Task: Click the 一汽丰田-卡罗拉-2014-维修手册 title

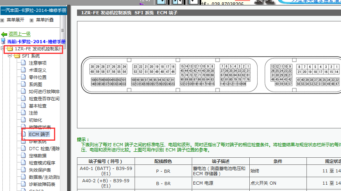Action: click(34, 10)
